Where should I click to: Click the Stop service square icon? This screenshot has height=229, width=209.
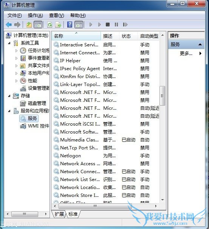108,25
